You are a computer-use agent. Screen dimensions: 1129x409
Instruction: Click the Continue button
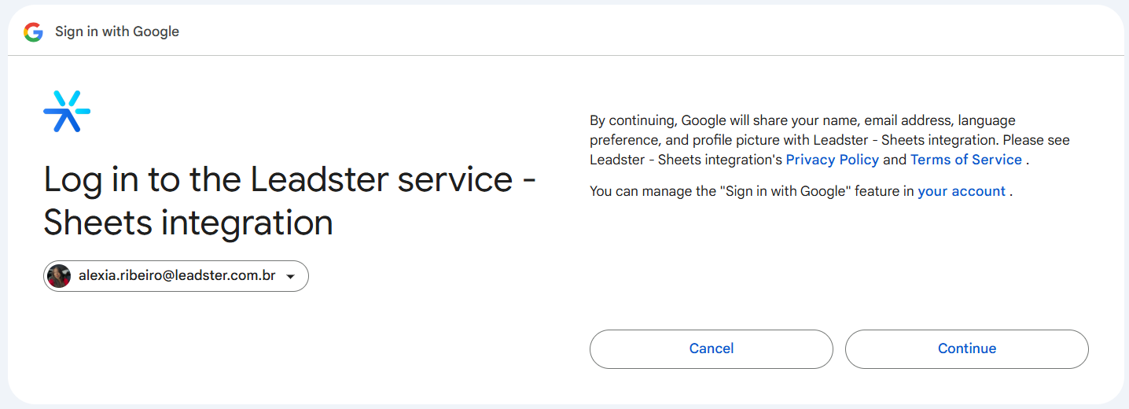[x=967, y=348]
